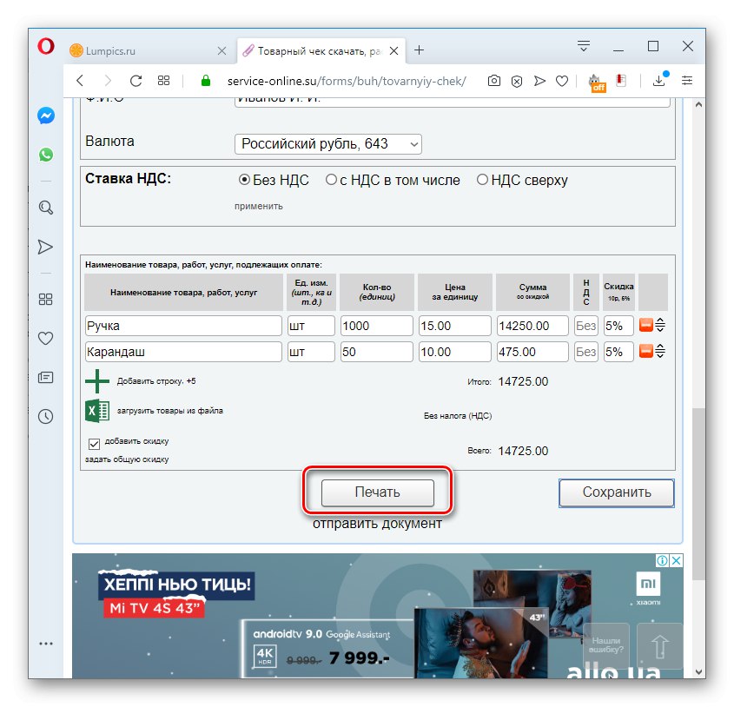The height and width of the screenshot is (707, 734).
Task: Open a new tab with plus
Action: click(419, 50)
